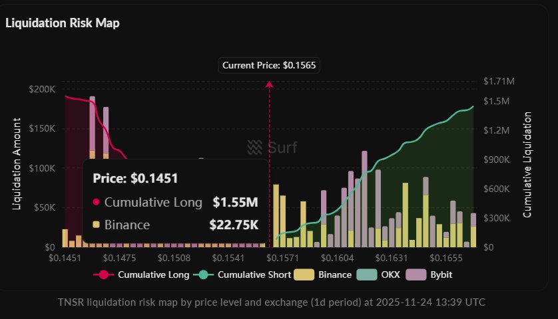Click the $1.5M cumulative axis label

496,101
